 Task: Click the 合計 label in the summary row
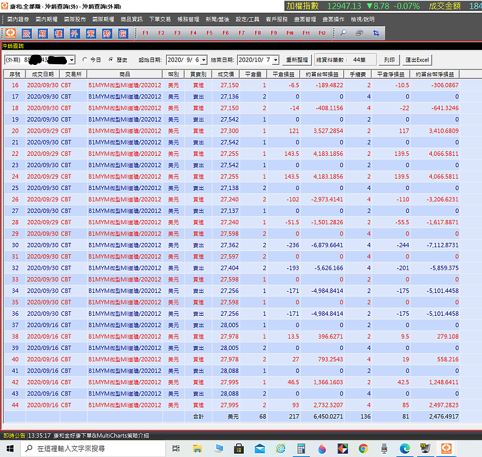(x=198, y=416)
